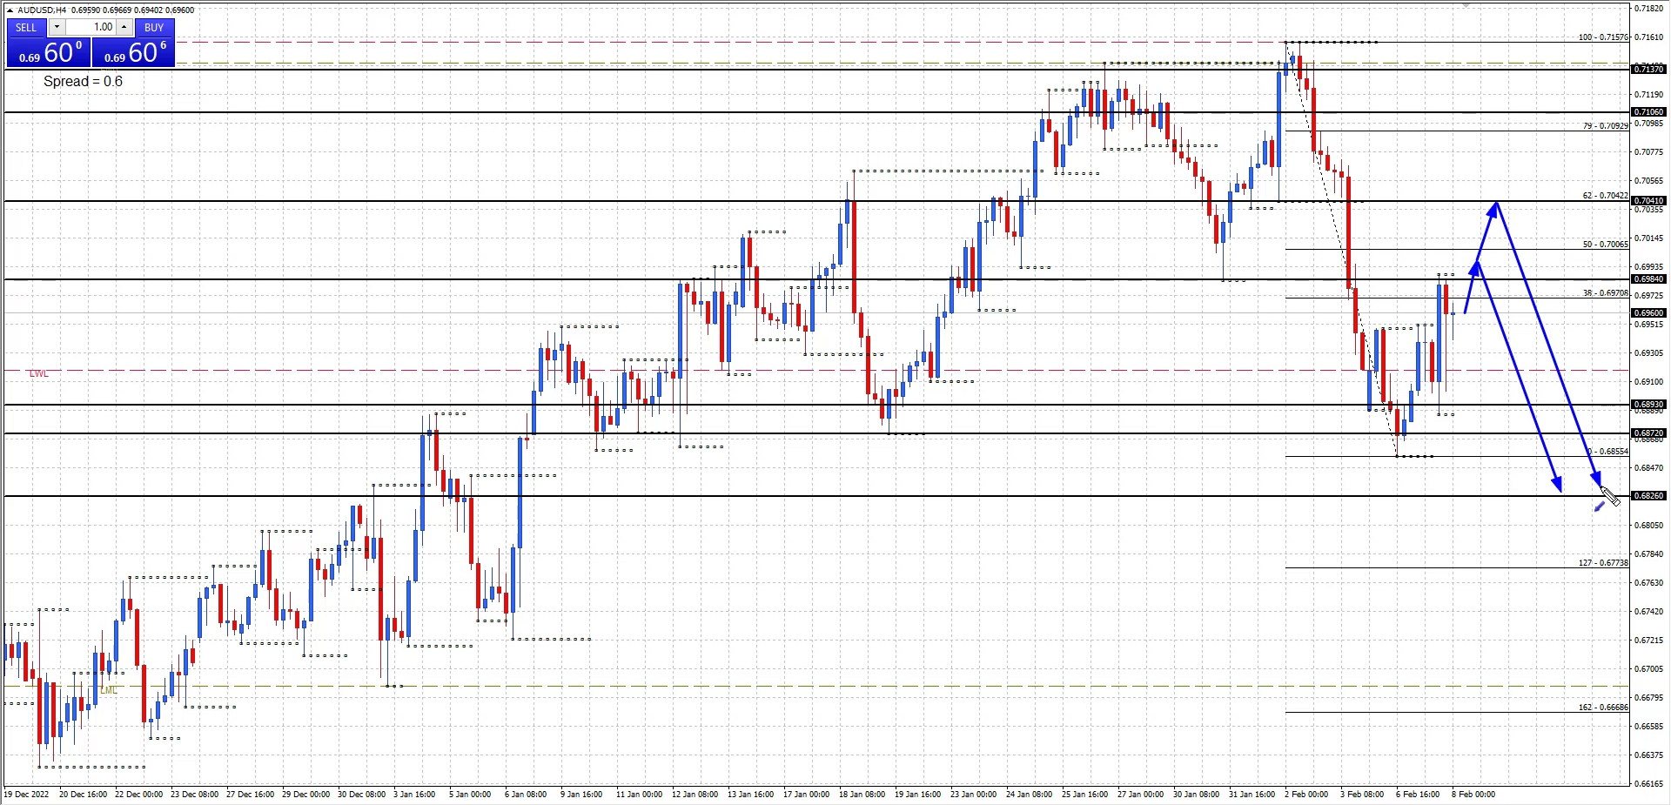Image resolution: width=1671 pixels, height=805 pixels.
Task: Click the upper blue arrowhead near 0.70410 line
Action: point(1495,209)
